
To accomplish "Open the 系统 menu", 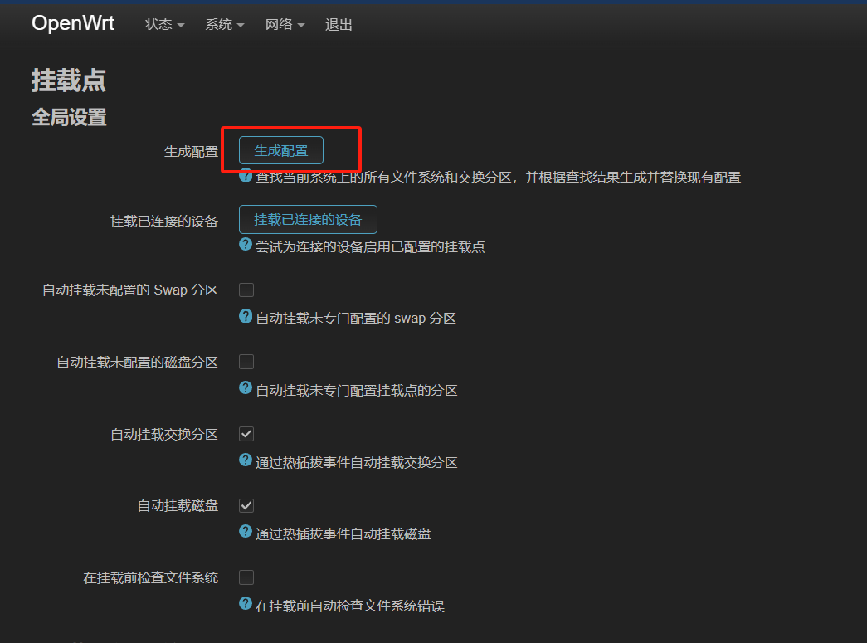I will pyautogui.click(x=225, y=24).
